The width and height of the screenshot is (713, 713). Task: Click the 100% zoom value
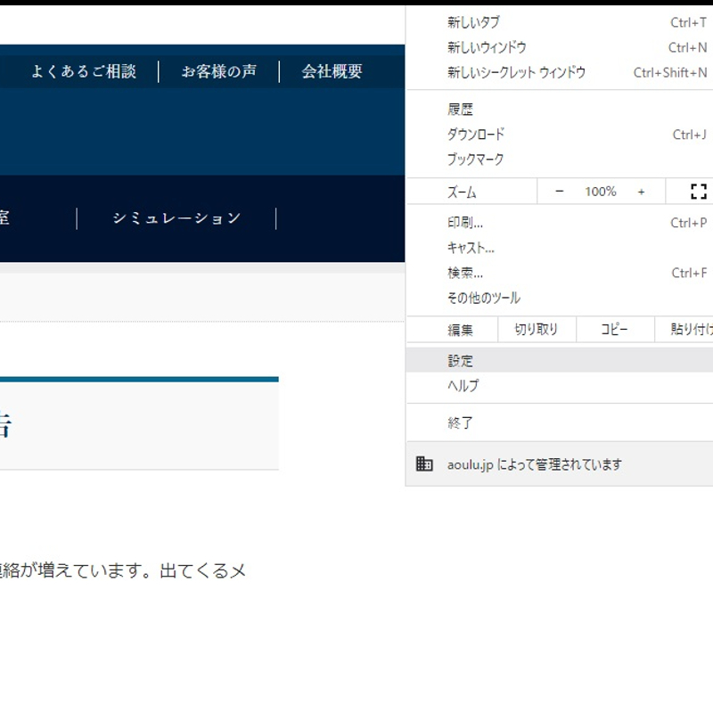pyautogui.click(x=600, y=192)
